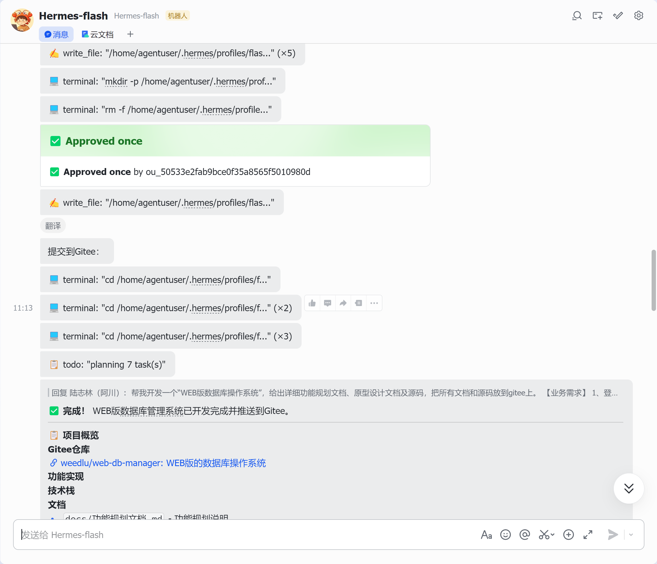Click the 'Approved once' green card header

point(235,141)
